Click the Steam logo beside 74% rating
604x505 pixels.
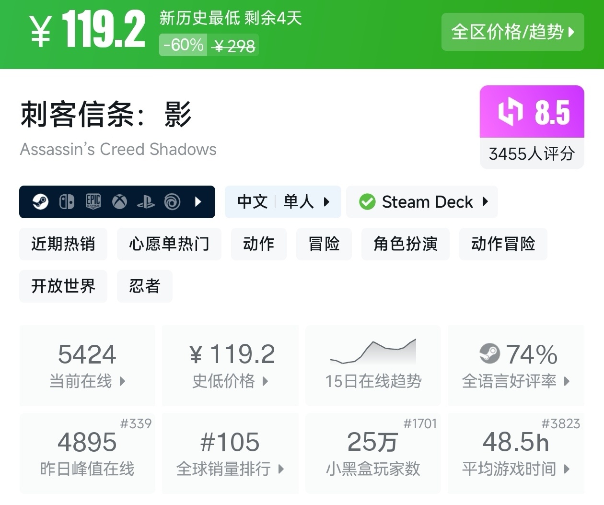(x=489, y=354)
